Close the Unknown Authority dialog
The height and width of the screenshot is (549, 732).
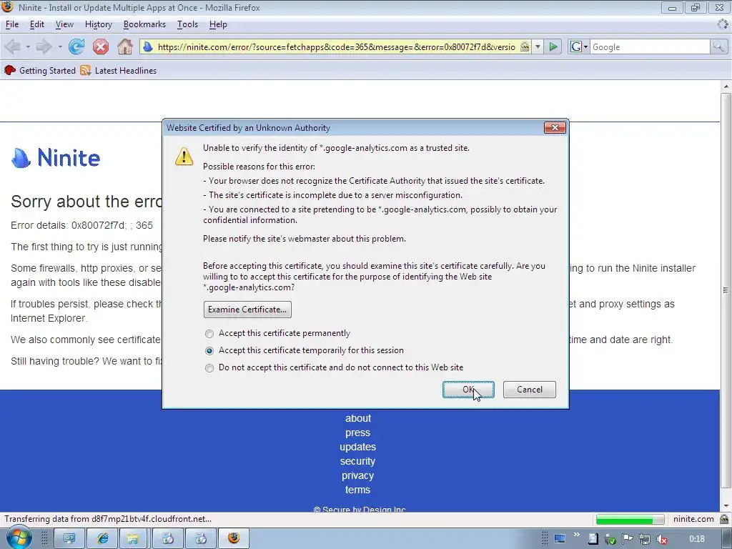pos(555,127)
